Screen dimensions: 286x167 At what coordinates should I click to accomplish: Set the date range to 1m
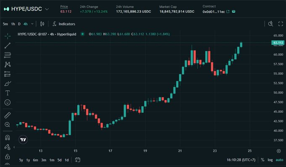pyautogui.click(x=52, y=160)
